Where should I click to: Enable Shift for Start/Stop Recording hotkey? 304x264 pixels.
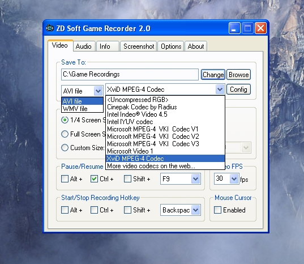[127, 210]
